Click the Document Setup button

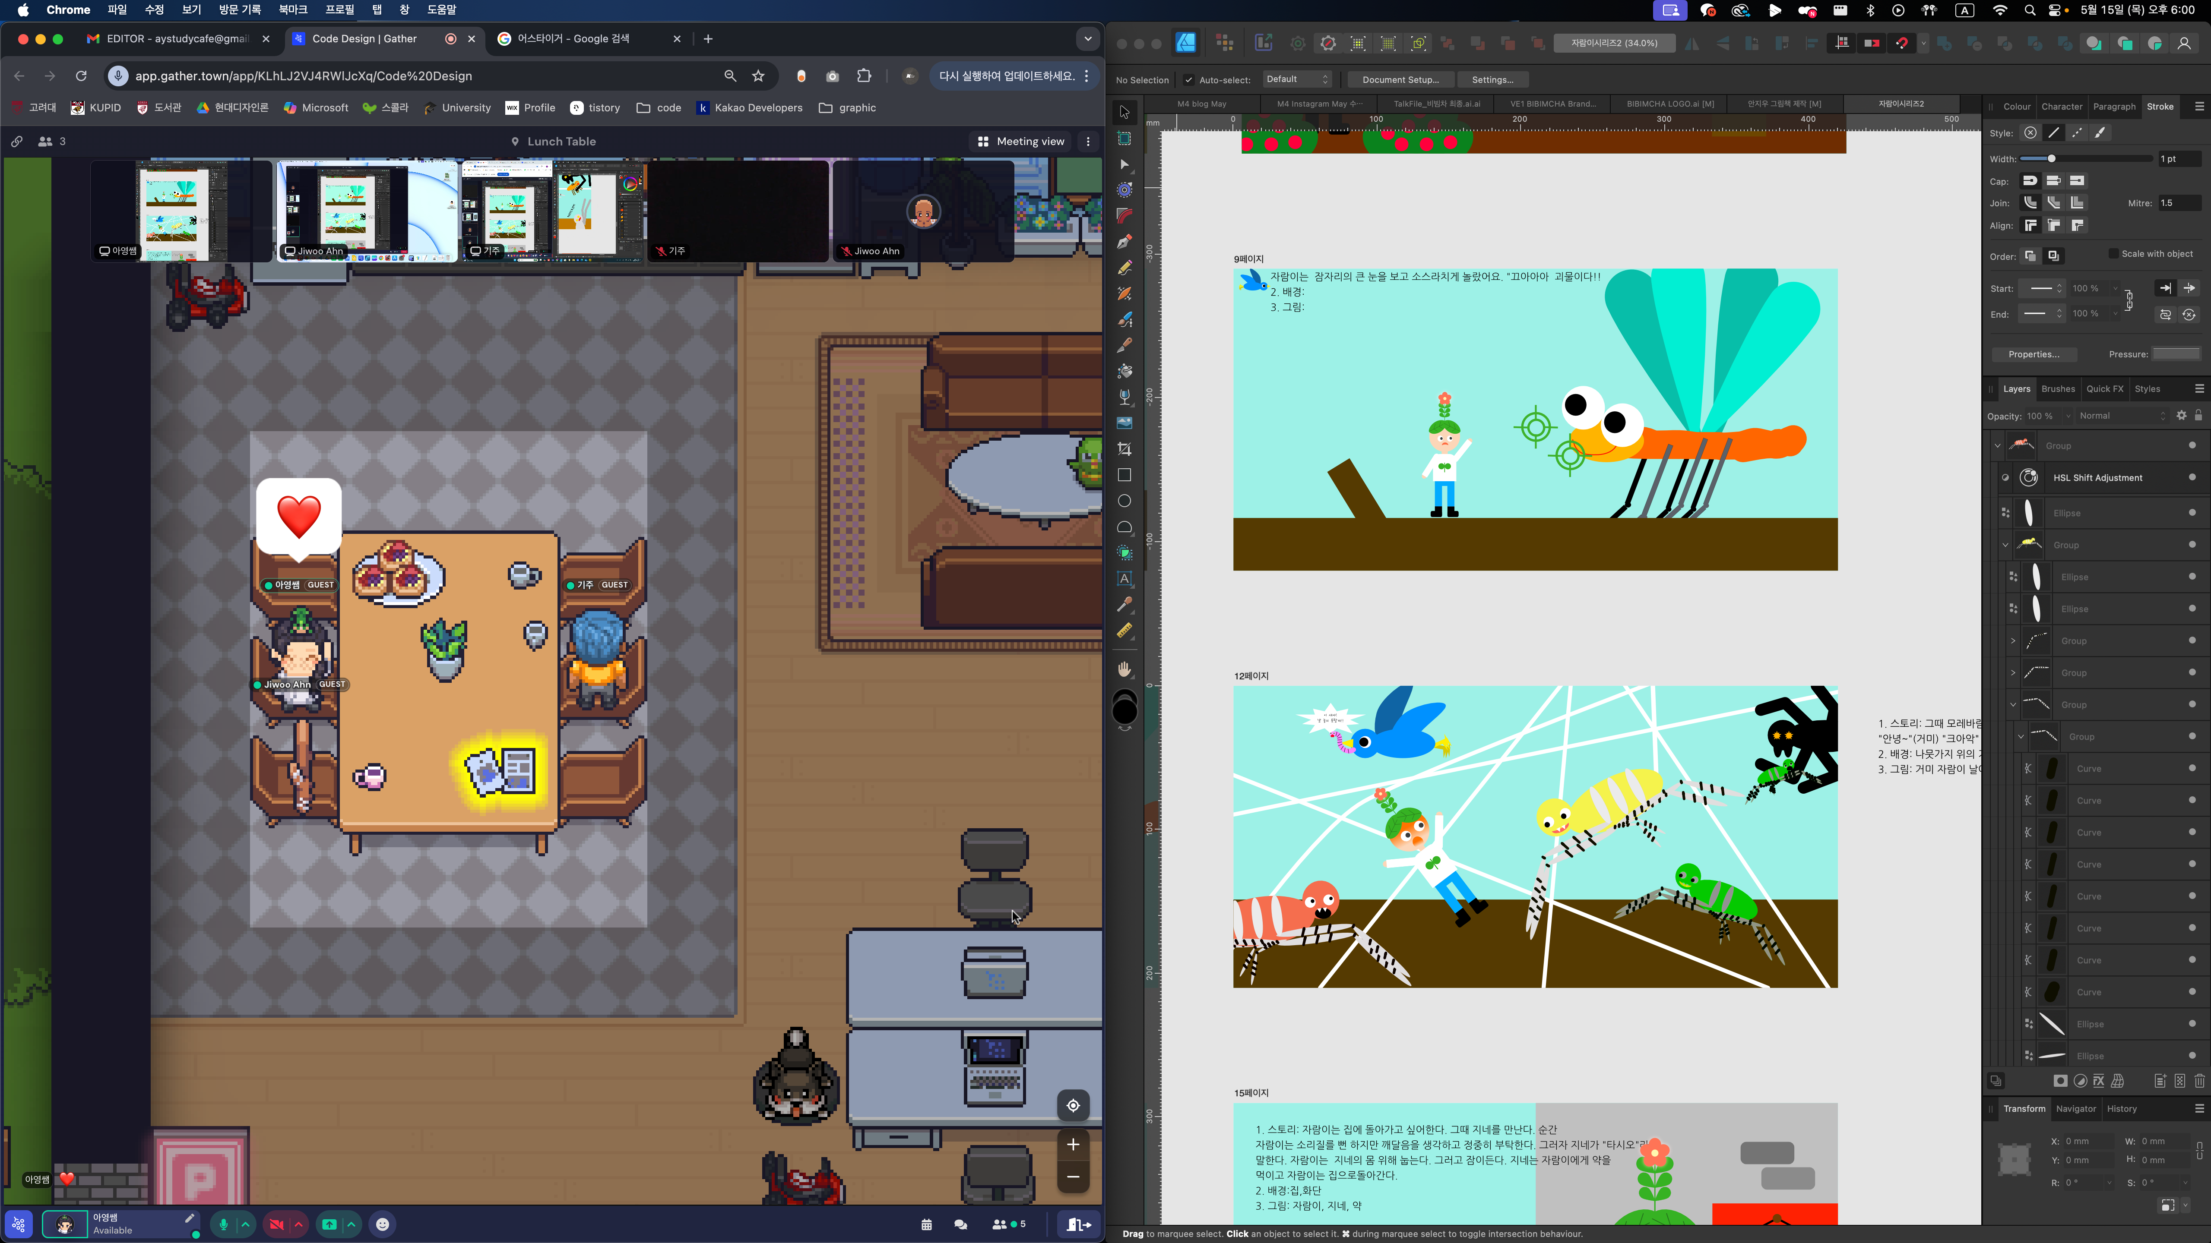click(1400, 80)
